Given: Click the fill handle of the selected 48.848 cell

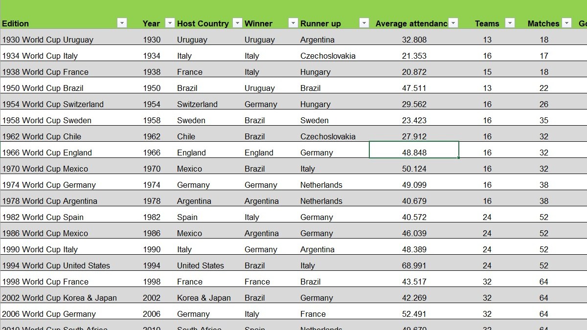Looking at the screenshot, I should click(459, 158).
